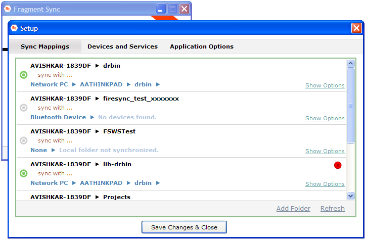Show Options for firesync_test_xxxxxxx mapping
The height and width of the screenshot is (240, 366).
point(325,118)
